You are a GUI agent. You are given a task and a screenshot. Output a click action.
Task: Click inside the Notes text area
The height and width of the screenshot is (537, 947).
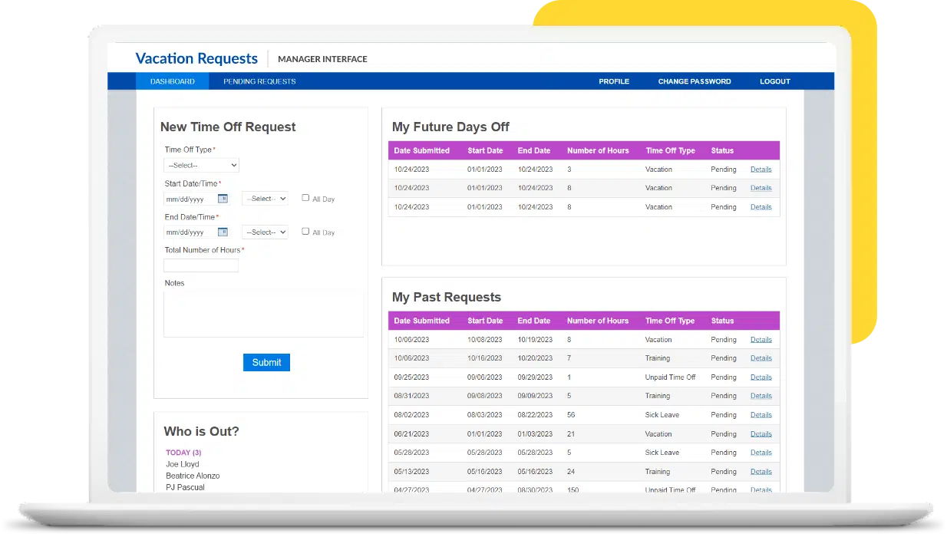pyautogui.click(x=263, y=314)
